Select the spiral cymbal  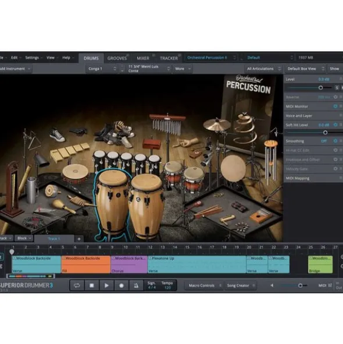click(245, 128)
